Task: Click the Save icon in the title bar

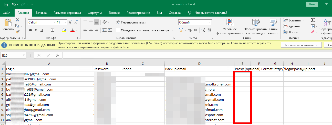Action: [x=6, y=5]
